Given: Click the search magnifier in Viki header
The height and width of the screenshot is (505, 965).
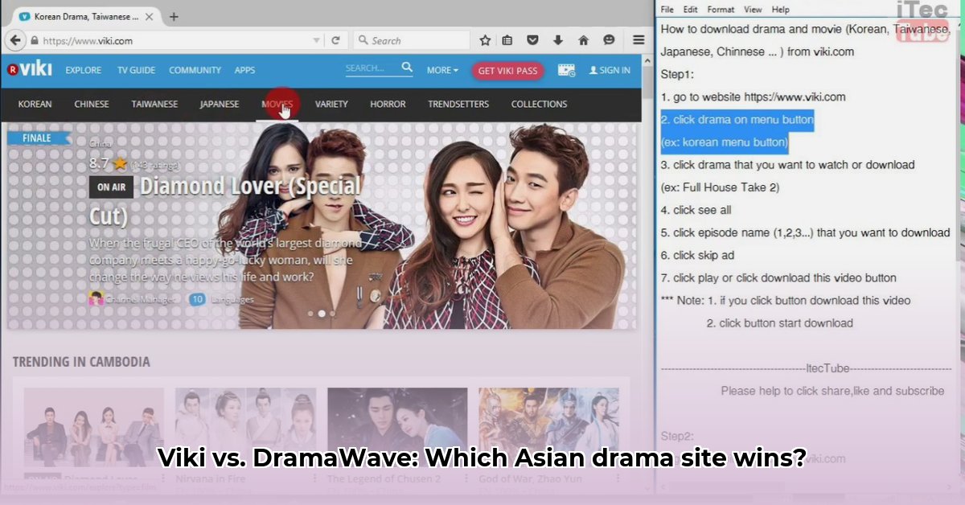Looking at the screenshot, I should click(x=407, y=69).
